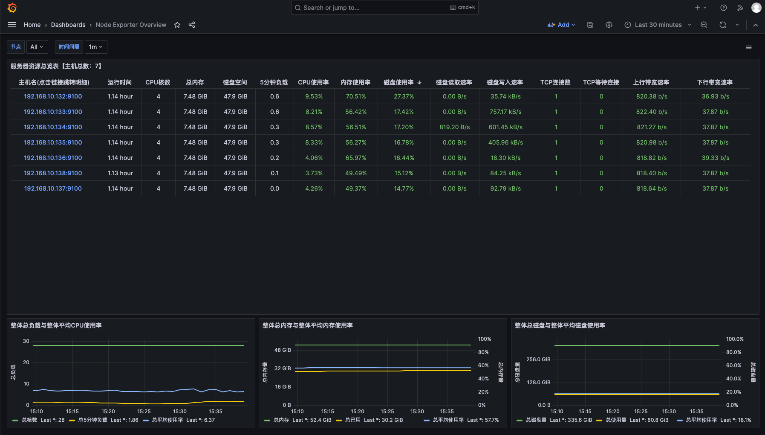Open the 时间间隔 1m interval dropdown
The height and width of the screenshot is (435, 765).
pyautogui.click(x=96, y=47)
